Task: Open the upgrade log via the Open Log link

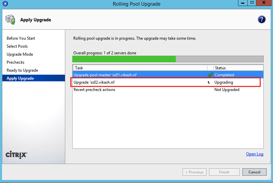Action: tap(255, 154)
